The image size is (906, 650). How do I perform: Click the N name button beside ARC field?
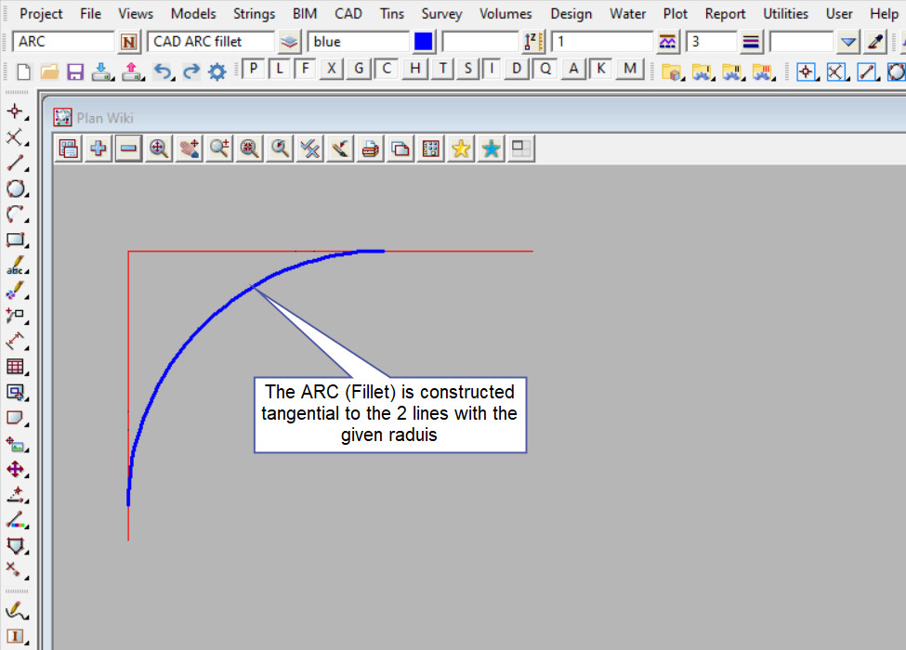tap(128, 42)
